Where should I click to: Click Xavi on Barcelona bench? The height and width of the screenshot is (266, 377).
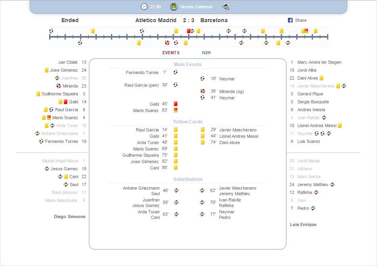(301, 200)
